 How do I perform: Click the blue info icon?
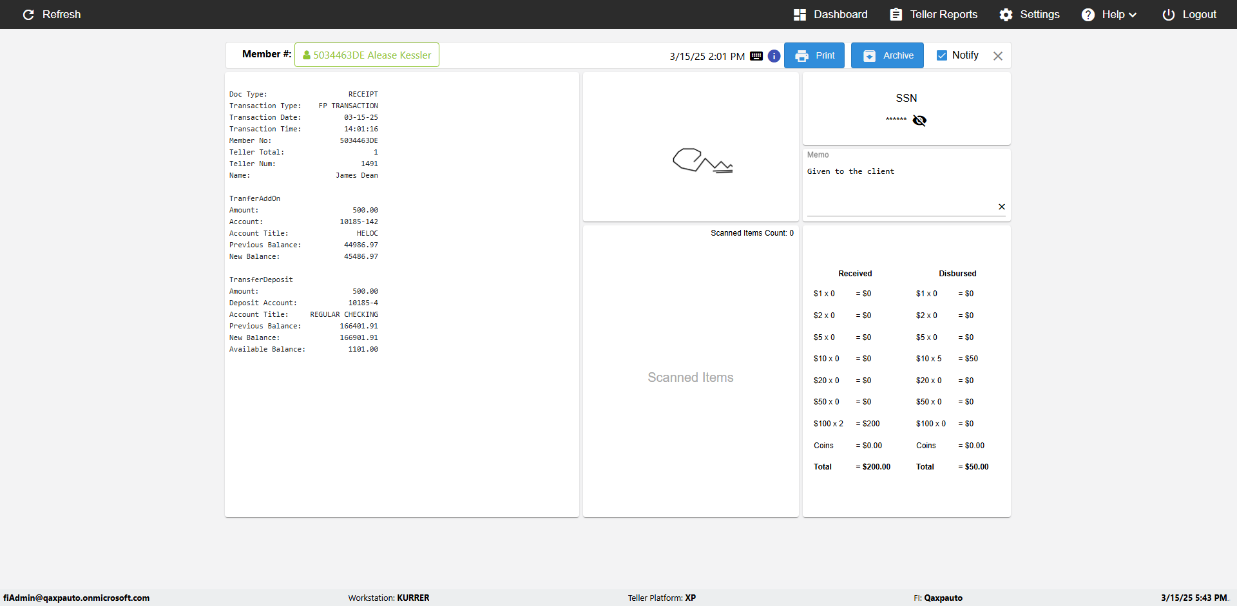774,56
